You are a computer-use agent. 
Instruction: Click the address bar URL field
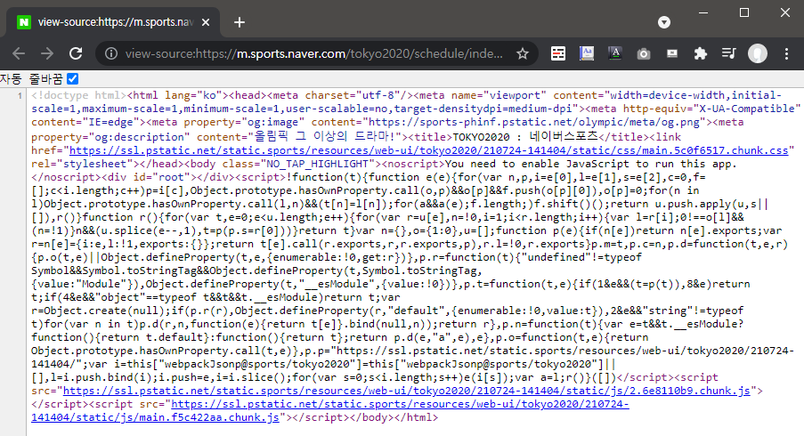[312, 53]
